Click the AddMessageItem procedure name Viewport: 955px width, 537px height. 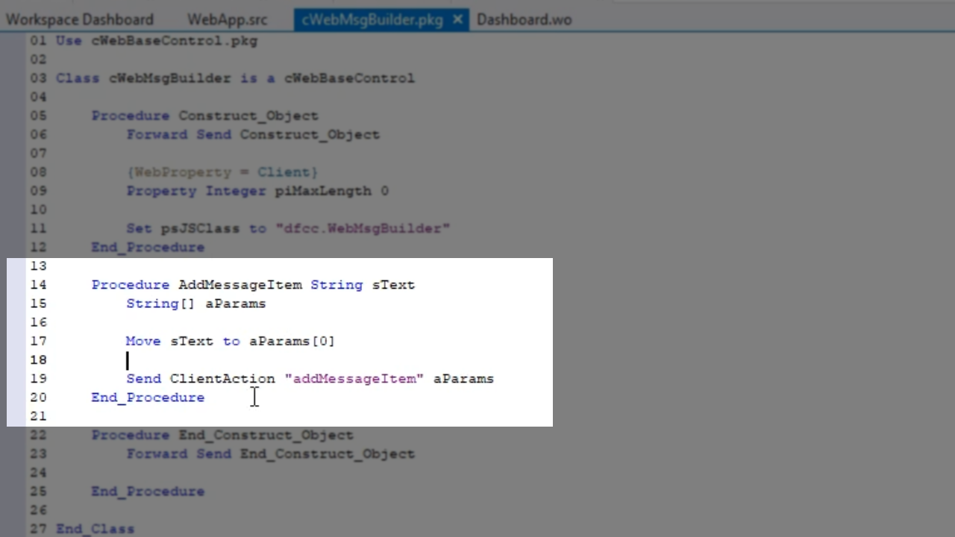239,285
